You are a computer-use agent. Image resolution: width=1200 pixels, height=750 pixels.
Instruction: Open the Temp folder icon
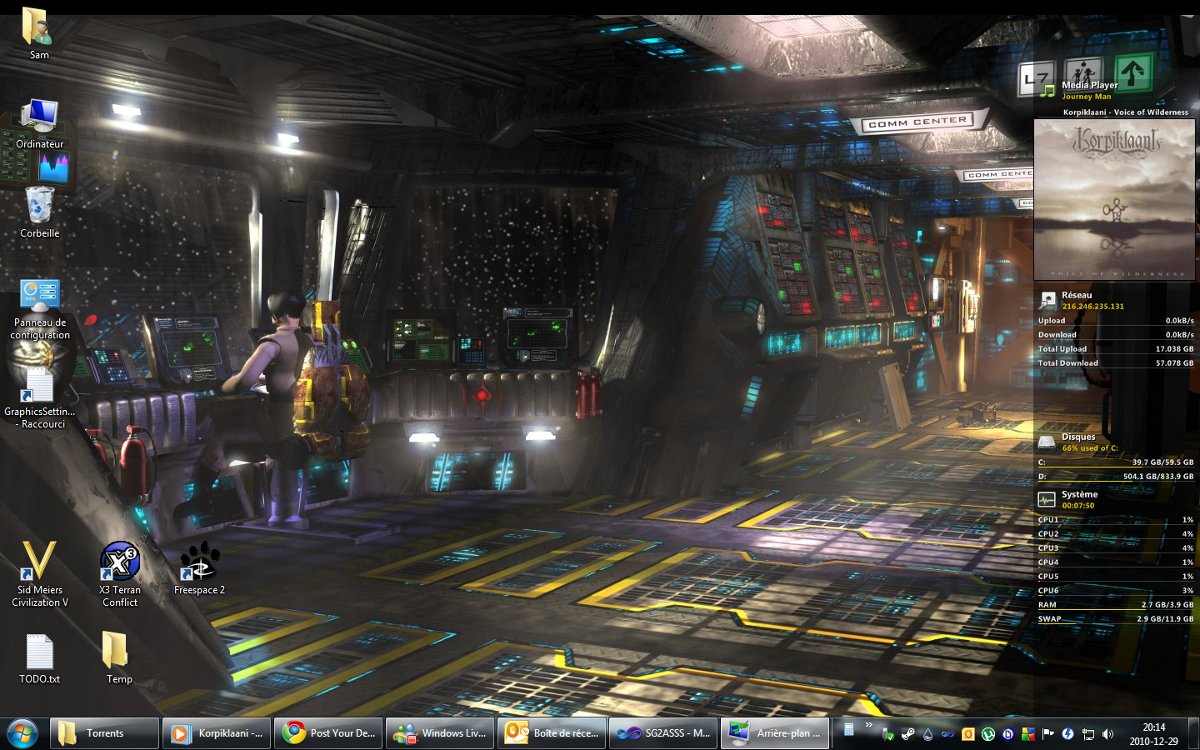[x=119, y=659]
